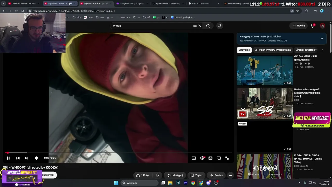This screenshot has width=332, height=187.
Task: Open the 'ssss' bookmark folder
Action: coord(100,17)
